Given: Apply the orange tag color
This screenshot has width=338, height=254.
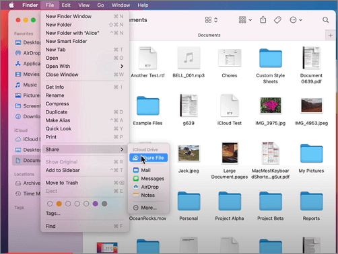Looking at the screenshot, I should (59, 204).
